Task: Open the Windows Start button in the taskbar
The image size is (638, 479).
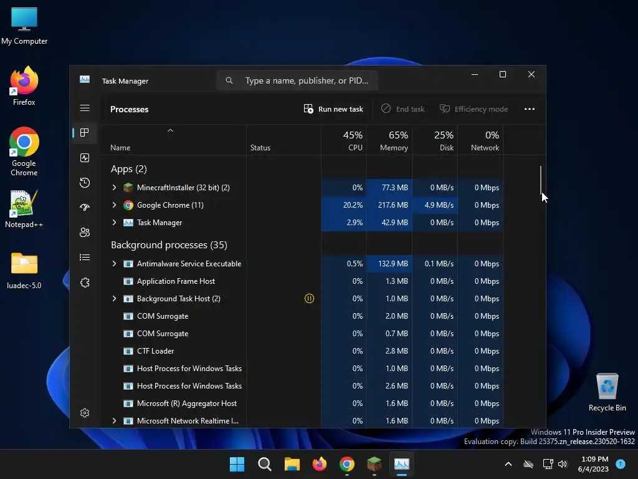Action: [x=237, y=464]
